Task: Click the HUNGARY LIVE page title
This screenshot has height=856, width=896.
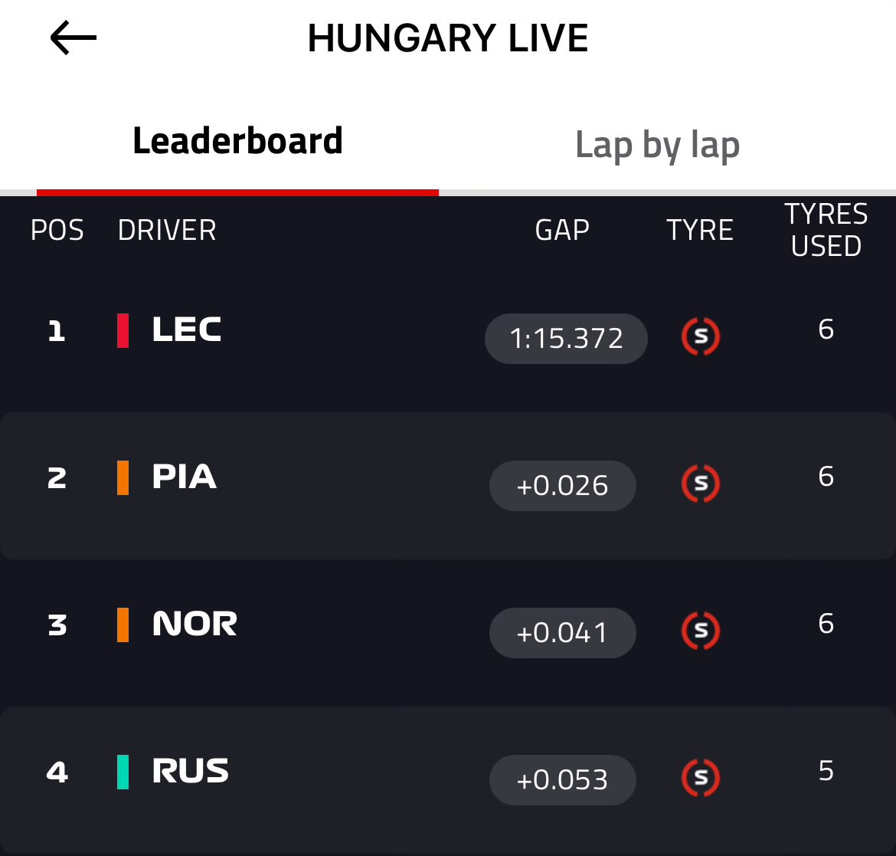Action: 448,38
